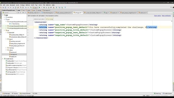Click the Find magnifier toolbar icon
The width and height of the screenshot is (174, 98).
21,8
